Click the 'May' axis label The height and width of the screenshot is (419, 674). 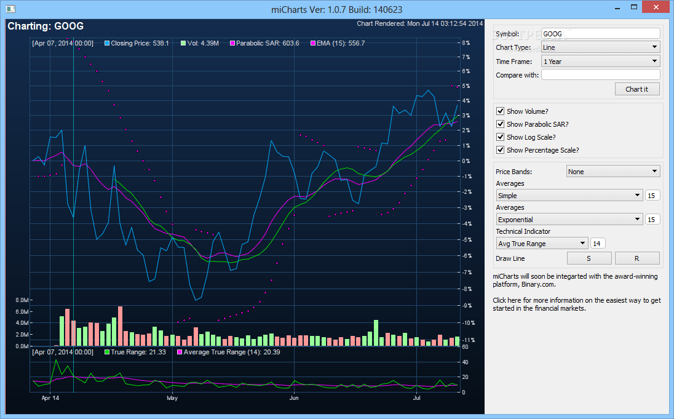click(172, 398)
